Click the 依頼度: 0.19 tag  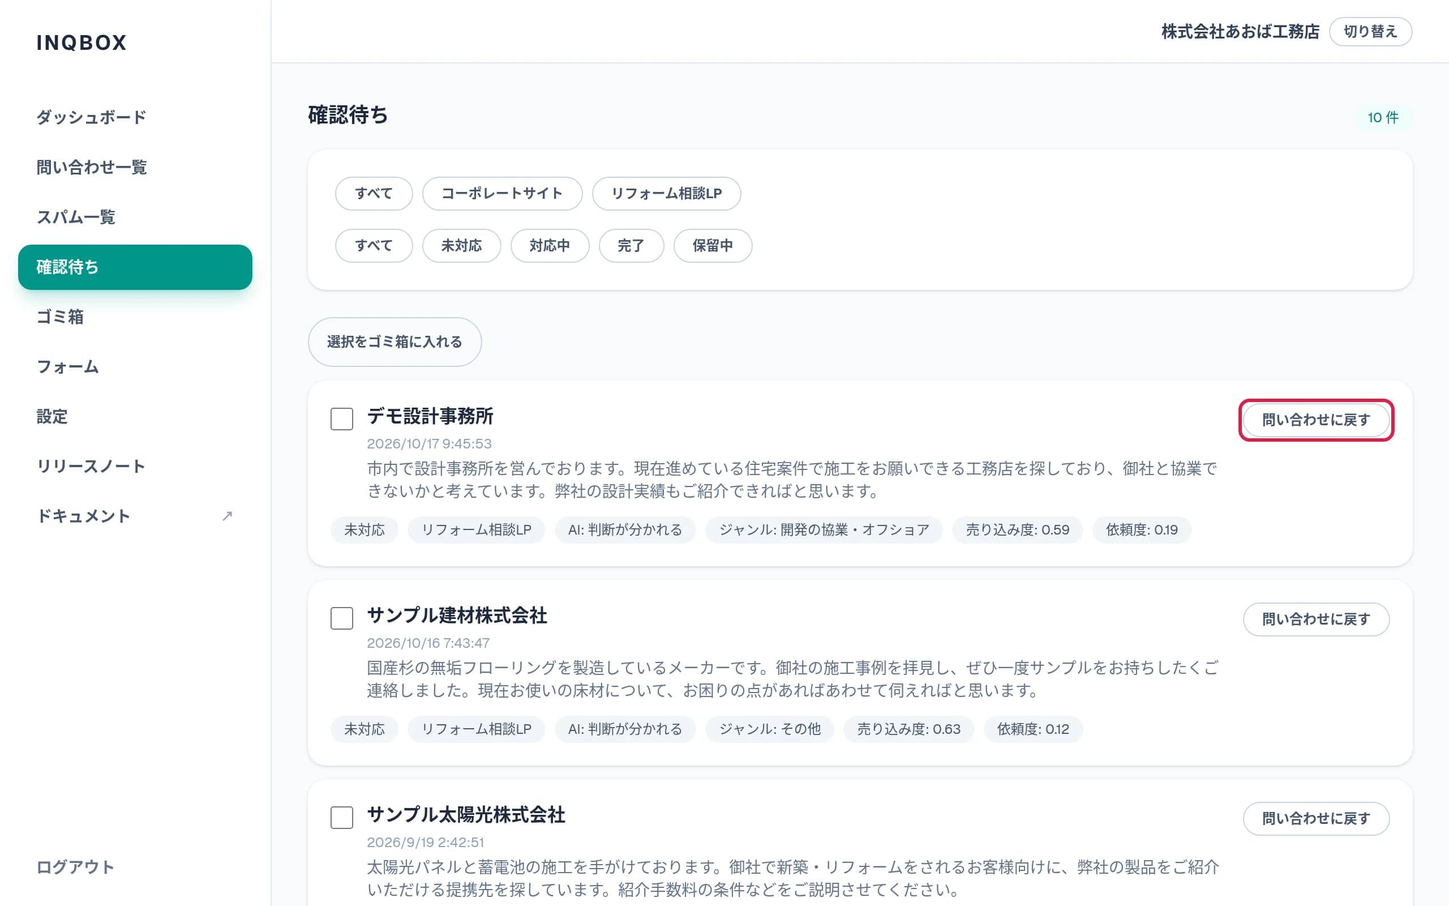coord(1141,529)
